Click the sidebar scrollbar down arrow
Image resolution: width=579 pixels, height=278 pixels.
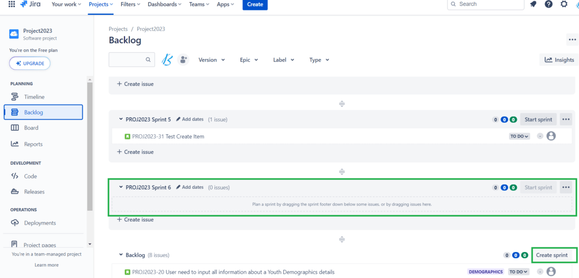(x=90, y=244)
